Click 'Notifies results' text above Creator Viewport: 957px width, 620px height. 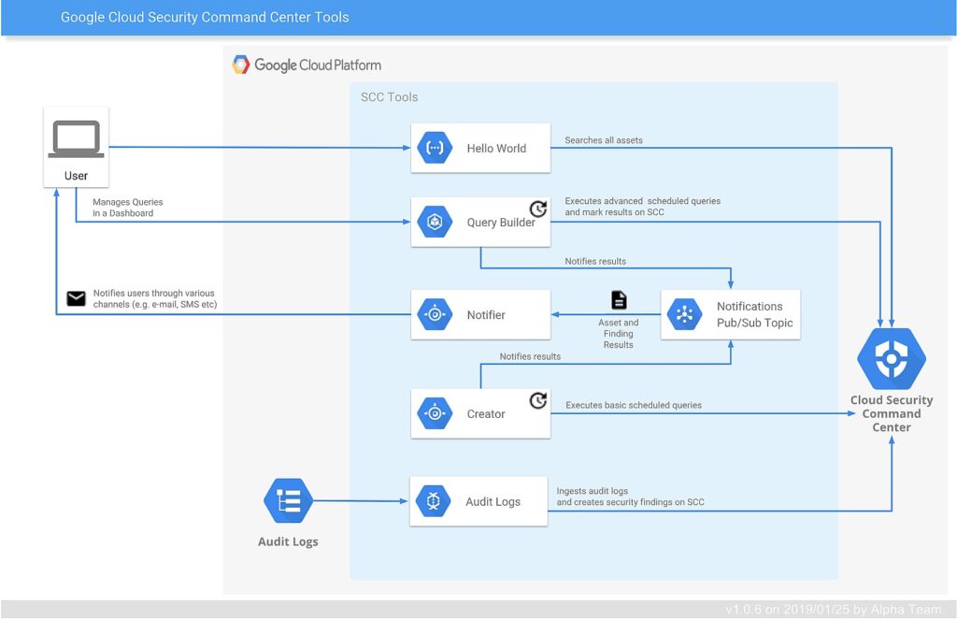click(531, 356)
